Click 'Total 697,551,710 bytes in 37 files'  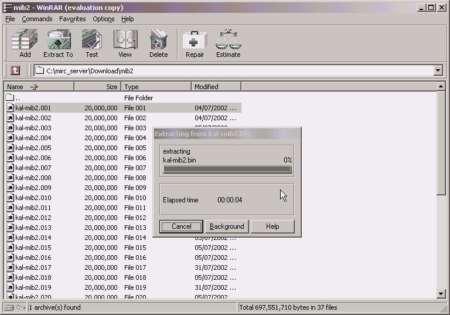288,307
